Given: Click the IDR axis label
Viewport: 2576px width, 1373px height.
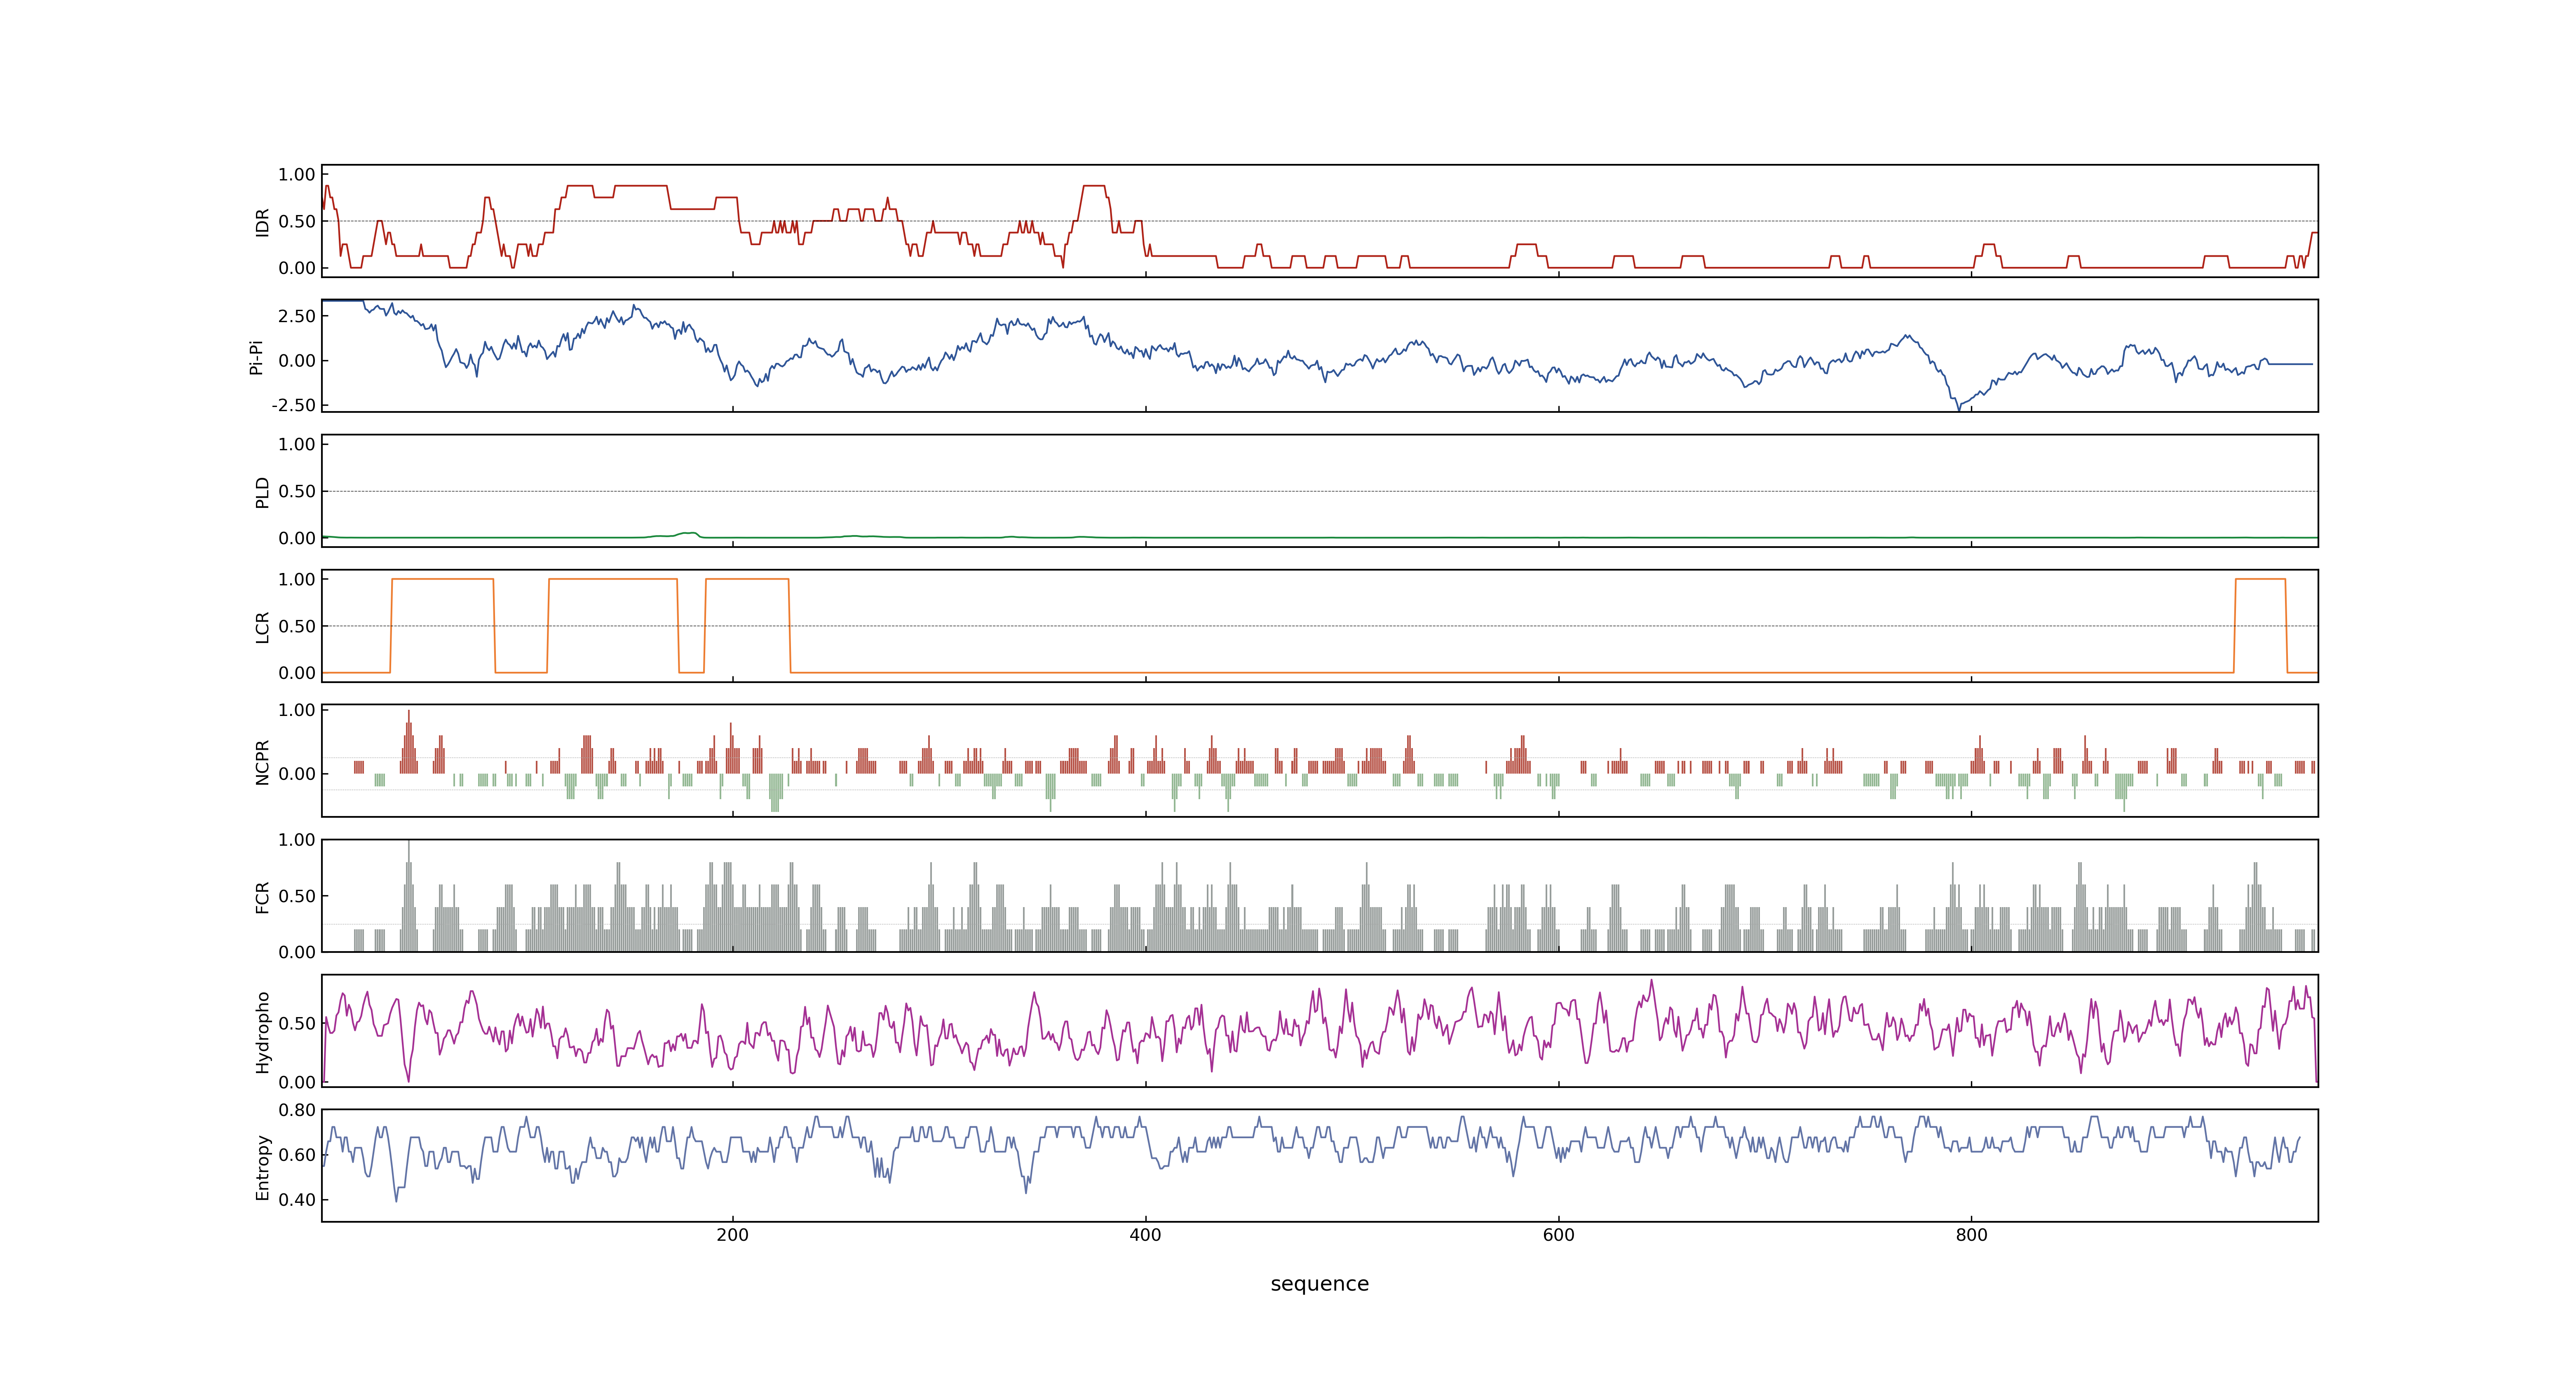Looking at the screenshot, I should (x=262, y=222).
